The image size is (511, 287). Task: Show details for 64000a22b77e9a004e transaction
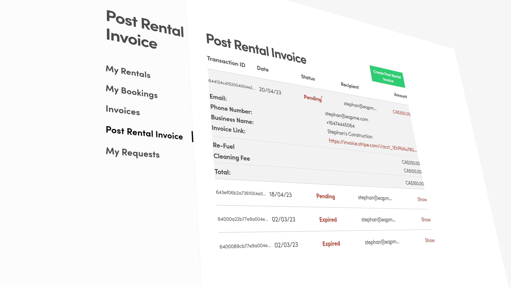pyautogui.click(x=426, y=220)
